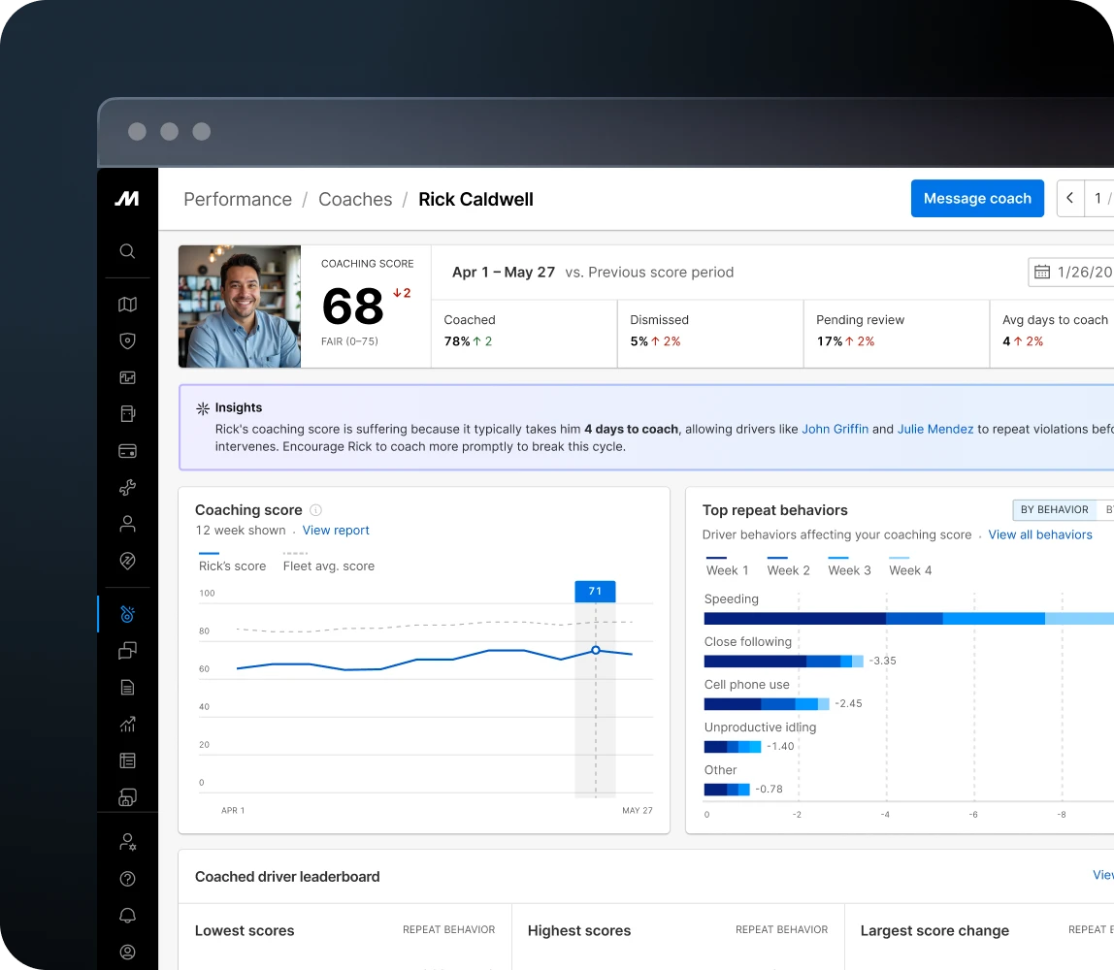The width and height of the screenshot is (1114, 970).
Task: Open the safety shield icon in sidebar
Action: pos(127,340)
